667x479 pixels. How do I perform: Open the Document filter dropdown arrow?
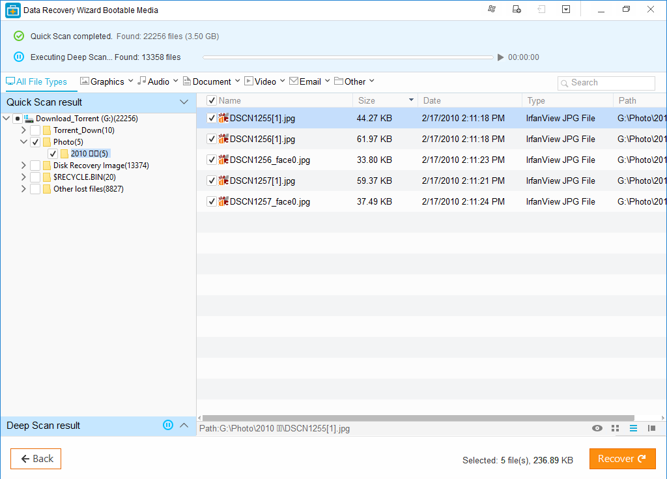point(237,81)
